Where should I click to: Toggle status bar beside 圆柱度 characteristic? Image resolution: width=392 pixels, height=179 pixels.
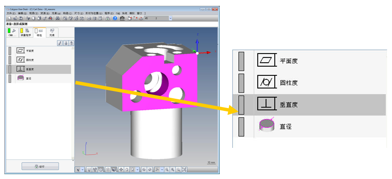click(x=10, y=60)
